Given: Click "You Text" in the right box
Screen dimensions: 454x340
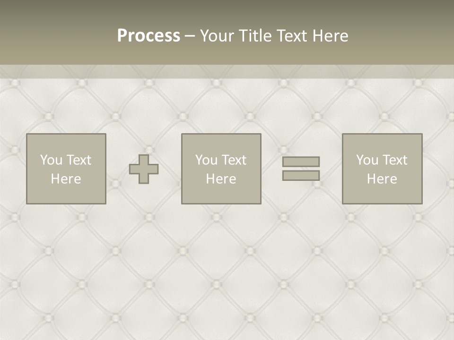Looking at the screenshot, I should (x=382, y=160).
